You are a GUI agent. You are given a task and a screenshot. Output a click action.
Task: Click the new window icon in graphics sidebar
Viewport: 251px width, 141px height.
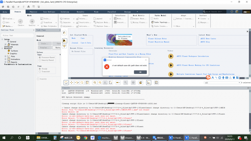pyautogui.click(x=64, y=33)
